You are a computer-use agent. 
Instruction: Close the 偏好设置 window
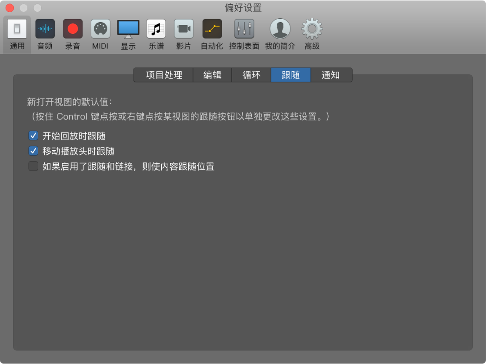coord(10,8)
